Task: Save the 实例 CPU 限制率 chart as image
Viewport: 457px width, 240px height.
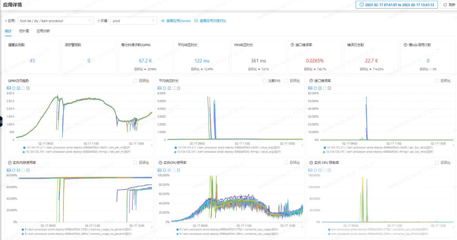Action: click(311, 170)
